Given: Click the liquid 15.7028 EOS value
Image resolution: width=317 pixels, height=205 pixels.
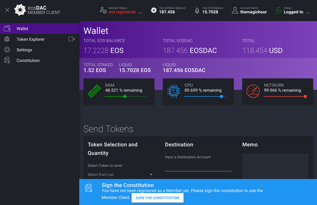Looking at the screenshot, I should 135,70.
